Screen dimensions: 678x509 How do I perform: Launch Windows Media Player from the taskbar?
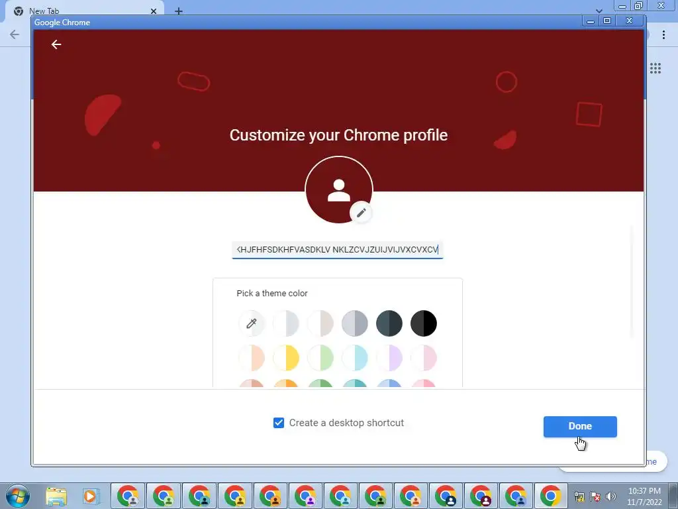[91, 496]
